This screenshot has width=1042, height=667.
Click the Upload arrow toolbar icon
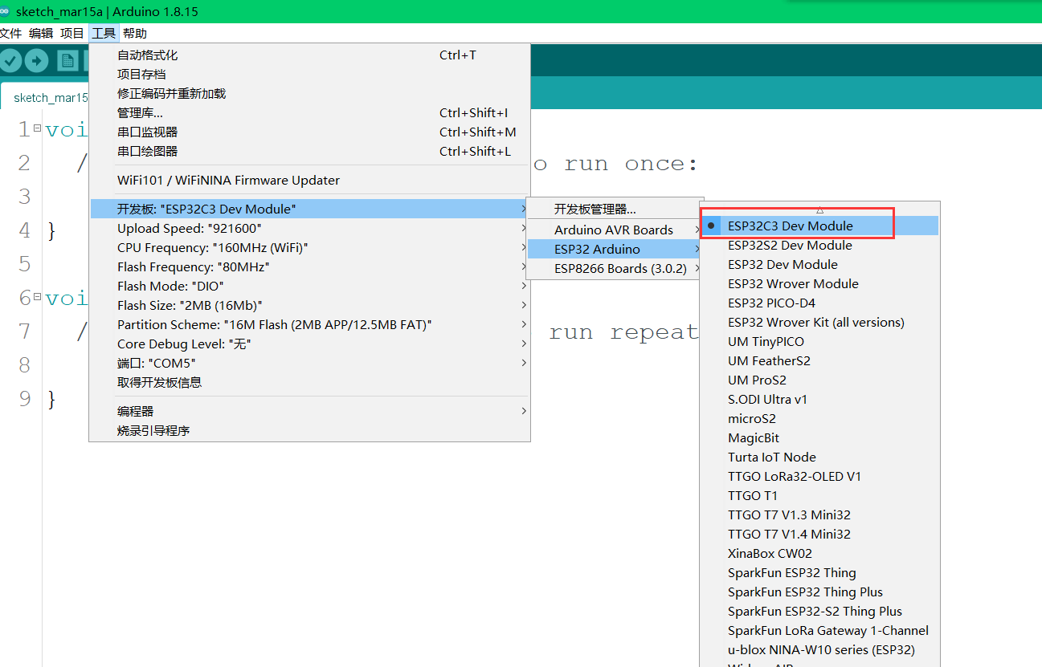tap(36, 60)
